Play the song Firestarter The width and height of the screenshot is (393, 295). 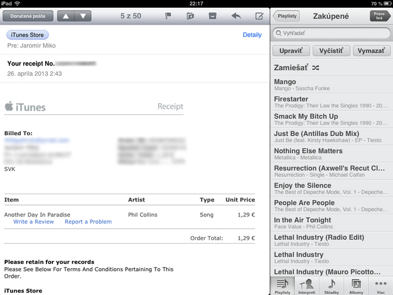[331, 102]
